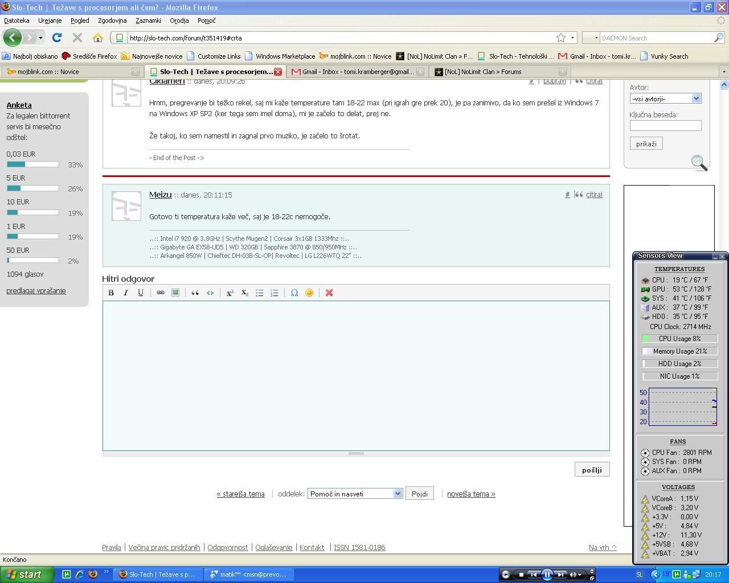Open the Pravila footer link
The height and width of the screenshot is (583, 729).
[x=112, y=547]
